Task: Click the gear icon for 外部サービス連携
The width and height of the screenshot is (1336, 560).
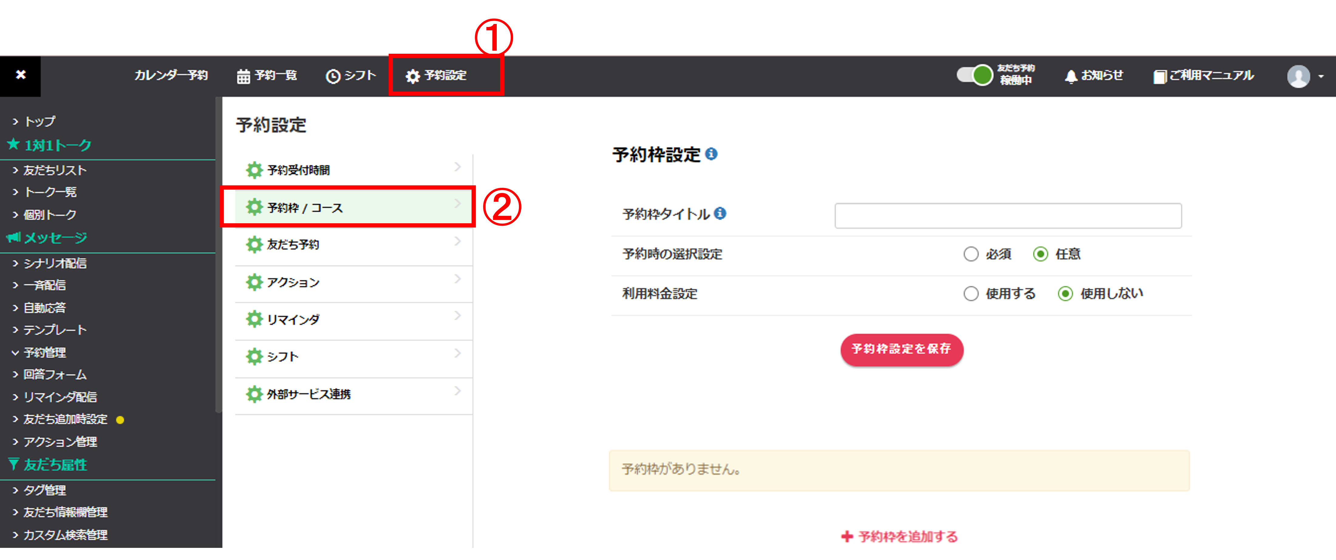Action: coord(254,394)
